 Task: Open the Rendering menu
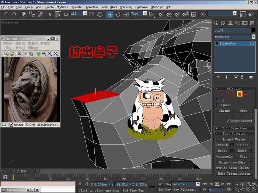pyautogui.click(x=126, y=7)
